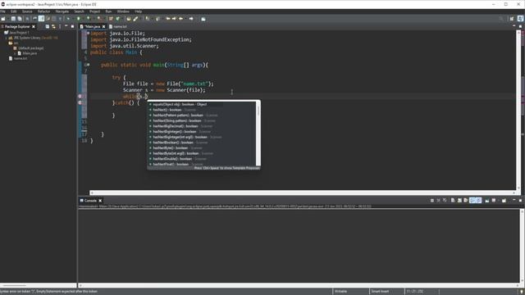525x295 pixels.
Task: Choose equals(Object obj) from the suggestions
Action: [202, 104]
